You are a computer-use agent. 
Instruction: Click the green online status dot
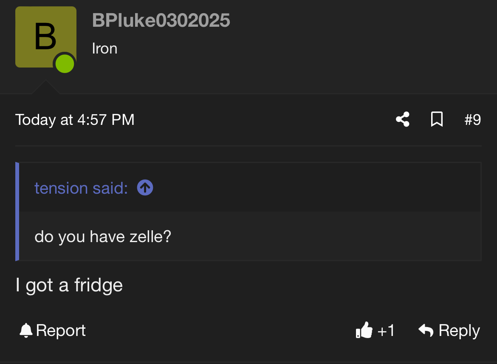click(65, 64)
